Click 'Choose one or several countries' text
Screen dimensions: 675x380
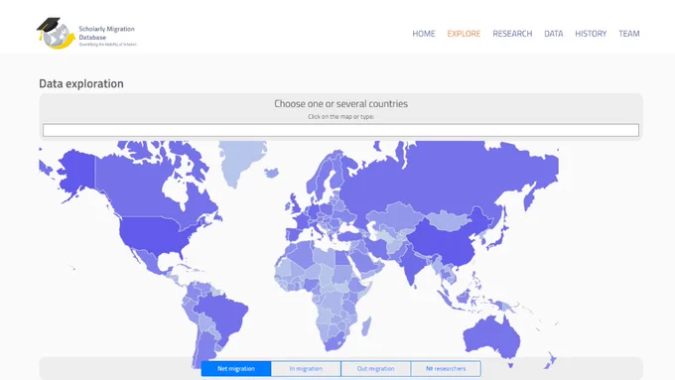(x=340, y=104)
